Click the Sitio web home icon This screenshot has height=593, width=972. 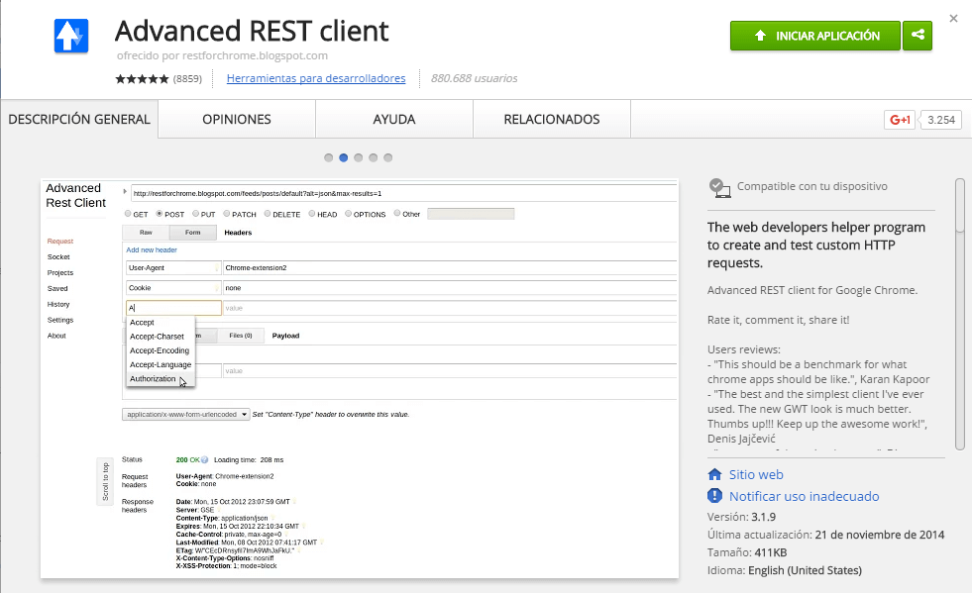[x=714, y=474]
